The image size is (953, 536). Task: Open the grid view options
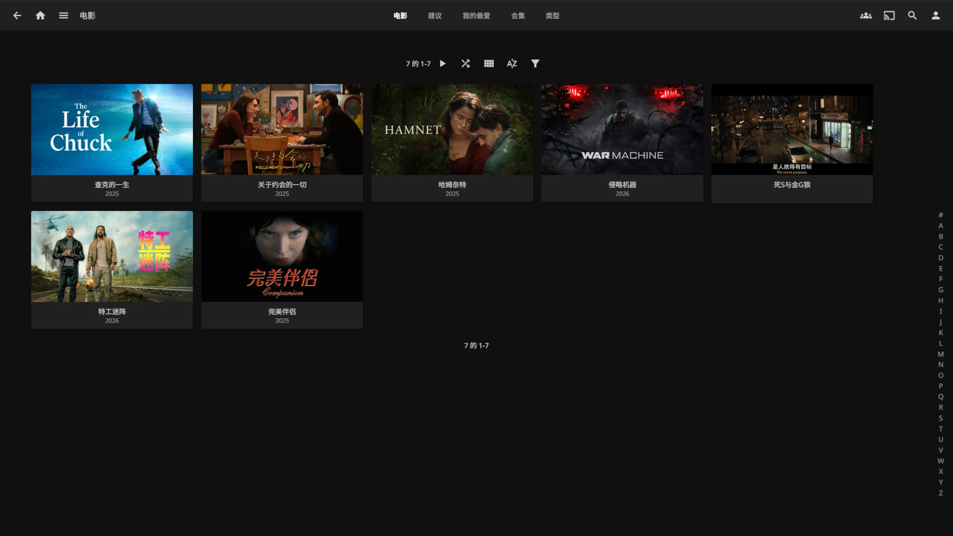(489, 64)
